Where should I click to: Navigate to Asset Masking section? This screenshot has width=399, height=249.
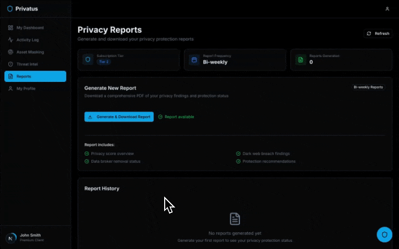click(30, 52)
